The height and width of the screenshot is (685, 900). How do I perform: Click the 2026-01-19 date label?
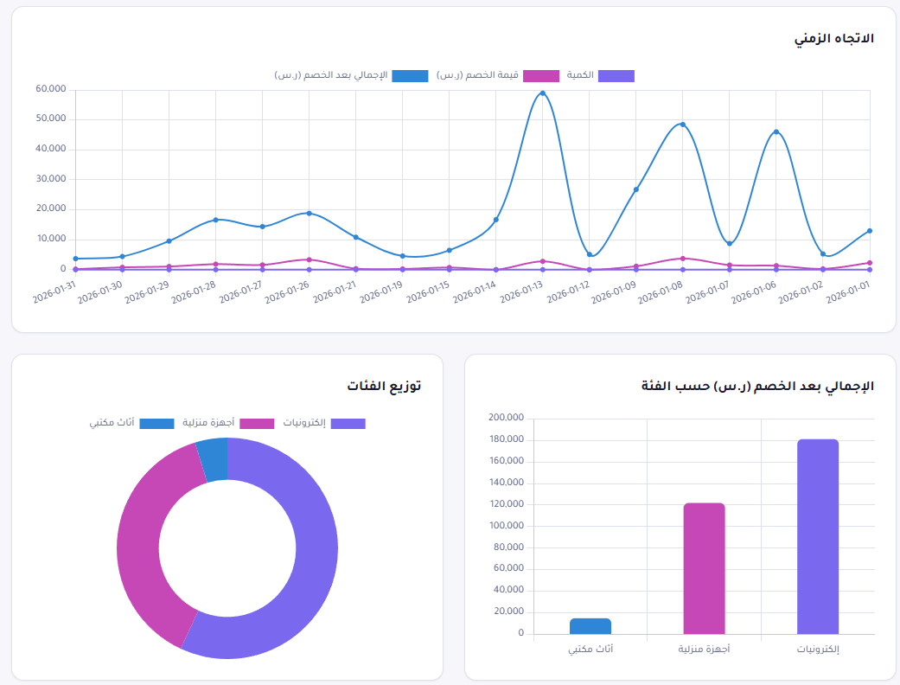[381, 291]
